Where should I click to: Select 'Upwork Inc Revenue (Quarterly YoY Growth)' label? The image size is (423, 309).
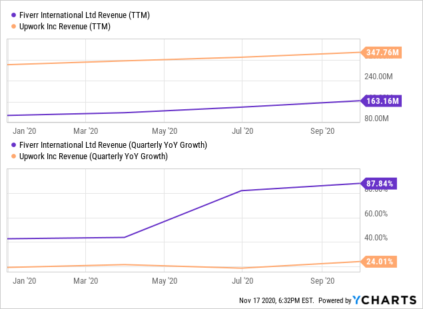pyautogui.click(x=93, y=156)
